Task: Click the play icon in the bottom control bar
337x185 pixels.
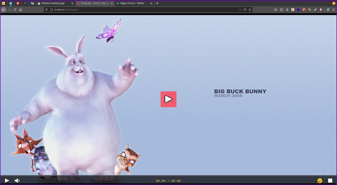Action: coord(6,181)
